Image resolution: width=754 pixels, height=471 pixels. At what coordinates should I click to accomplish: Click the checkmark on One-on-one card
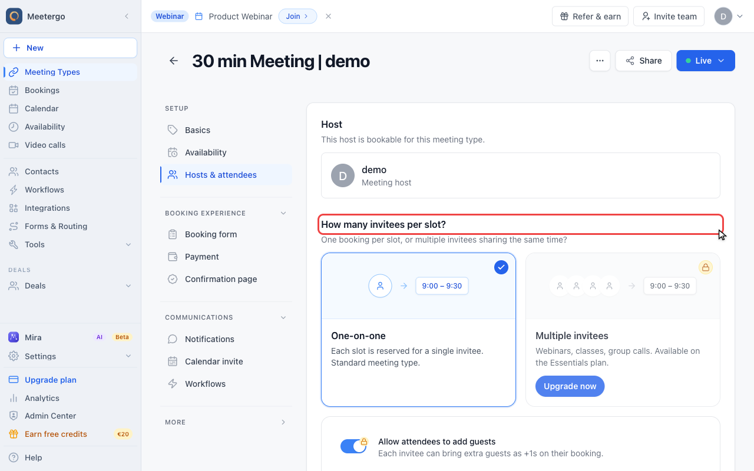[501, 267]
